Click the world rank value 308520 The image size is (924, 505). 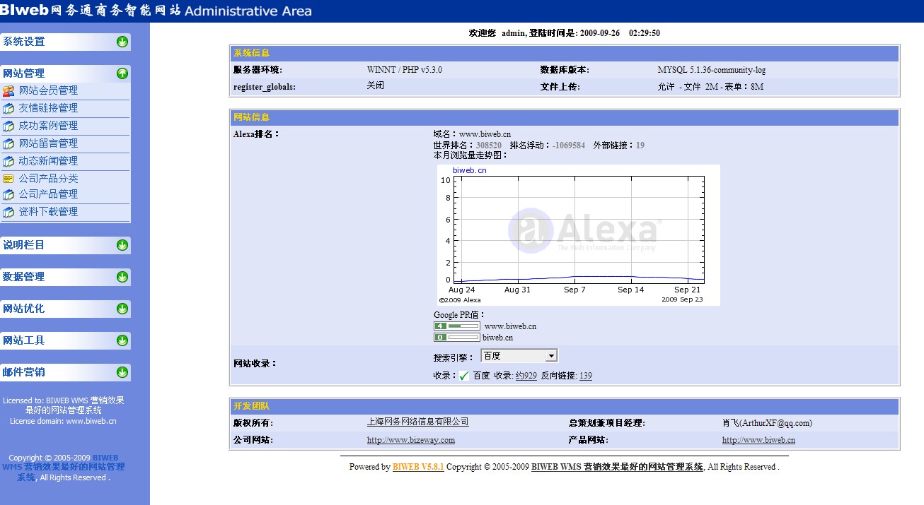point(489,145)
